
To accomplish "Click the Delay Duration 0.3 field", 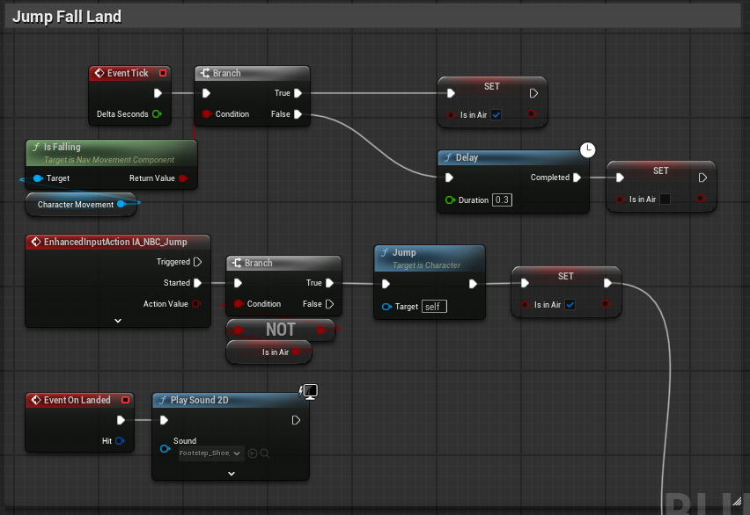I will point(502,199).
